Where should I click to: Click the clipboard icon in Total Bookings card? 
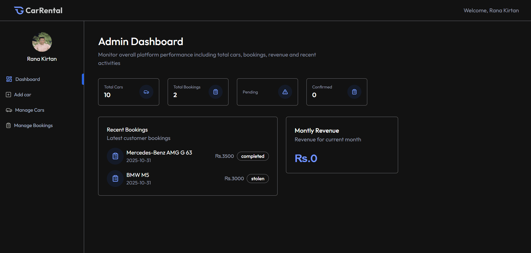216,92
